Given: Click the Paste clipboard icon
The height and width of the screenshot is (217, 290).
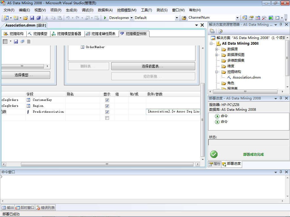Looking at the screenshot, I should coord(59,18).
